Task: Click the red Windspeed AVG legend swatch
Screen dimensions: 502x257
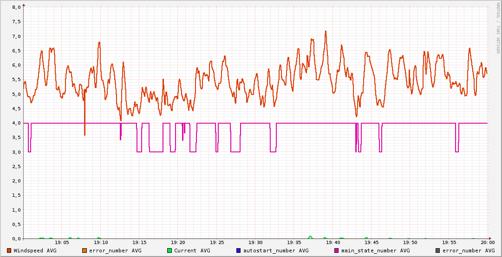Action: click(9, 251)
